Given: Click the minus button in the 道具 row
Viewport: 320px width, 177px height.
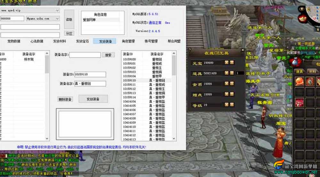Looking at the screenshot, I should pos(232,73).
